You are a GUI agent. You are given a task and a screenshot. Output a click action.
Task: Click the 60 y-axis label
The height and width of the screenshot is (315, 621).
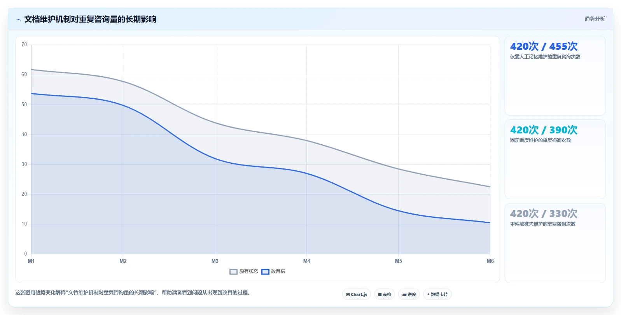click(x=24, y=75)
